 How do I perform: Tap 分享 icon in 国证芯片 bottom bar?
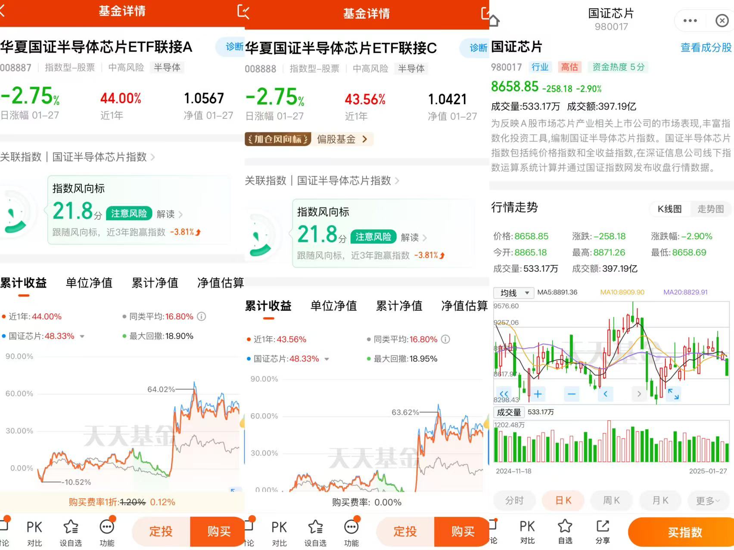tap(603, 532)
